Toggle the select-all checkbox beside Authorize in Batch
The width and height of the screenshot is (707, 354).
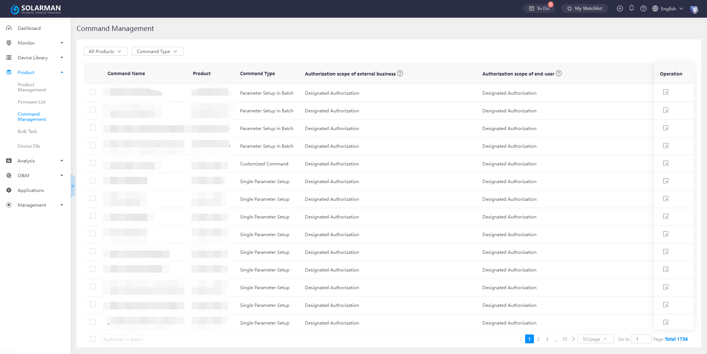pyautogui.click(x=93, y=339)
